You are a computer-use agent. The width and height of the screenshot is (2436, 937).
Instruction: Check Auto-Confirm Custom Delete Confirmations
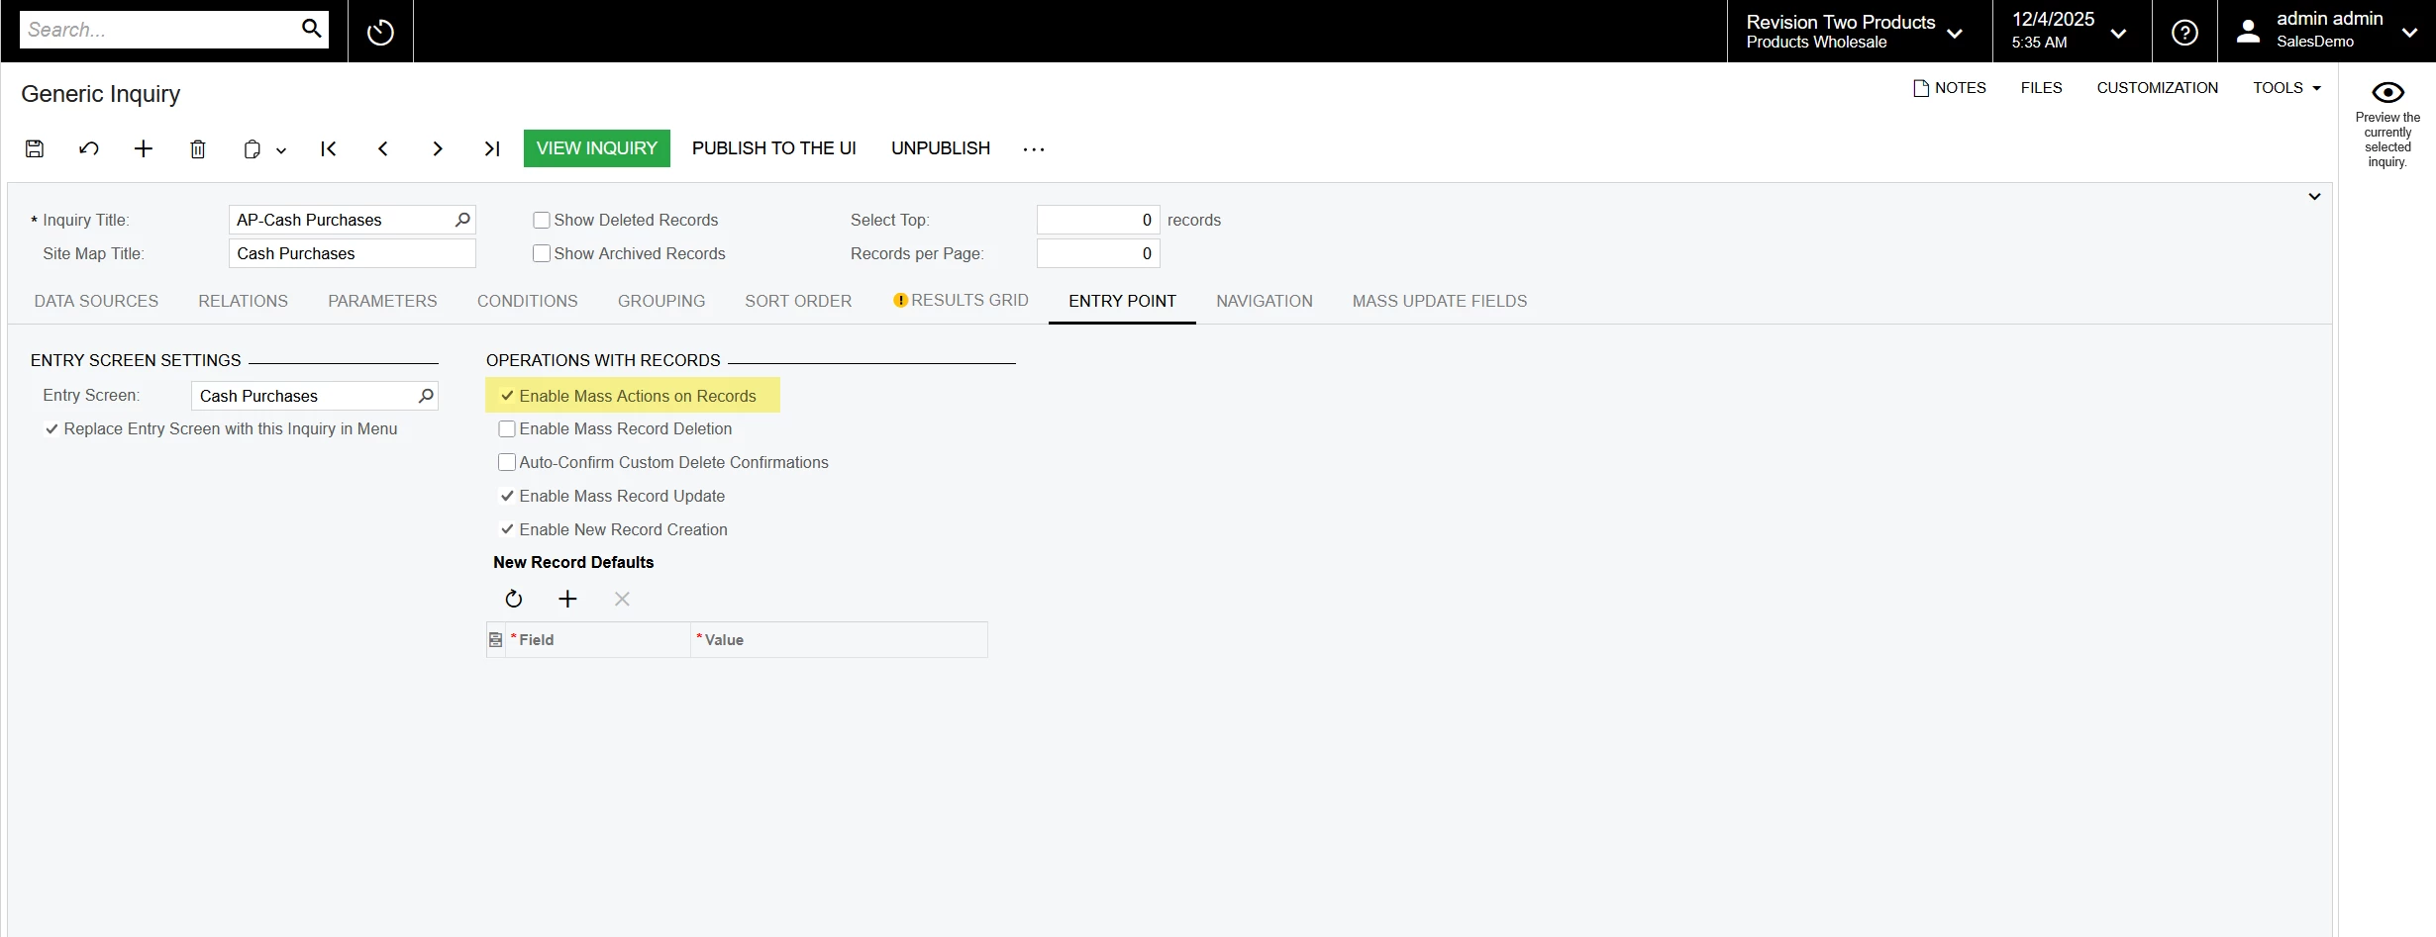tap(507, 462)
